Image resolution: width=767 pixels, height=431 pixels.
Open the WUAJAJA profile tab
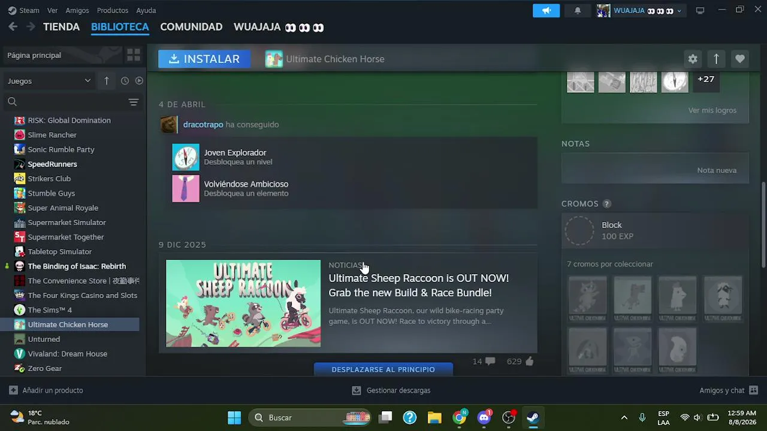point(279,27)
